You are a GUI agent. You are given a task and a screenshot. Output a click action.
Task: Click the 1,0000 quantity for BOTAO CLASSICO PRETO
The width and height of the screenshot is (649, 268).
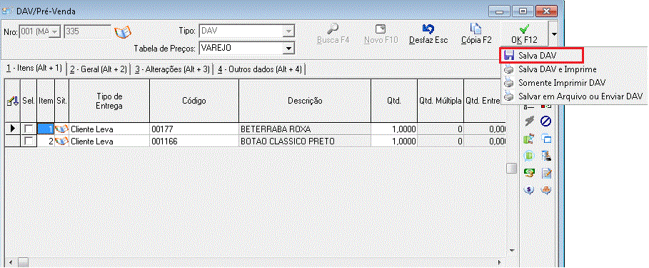(x=394, y=142)
